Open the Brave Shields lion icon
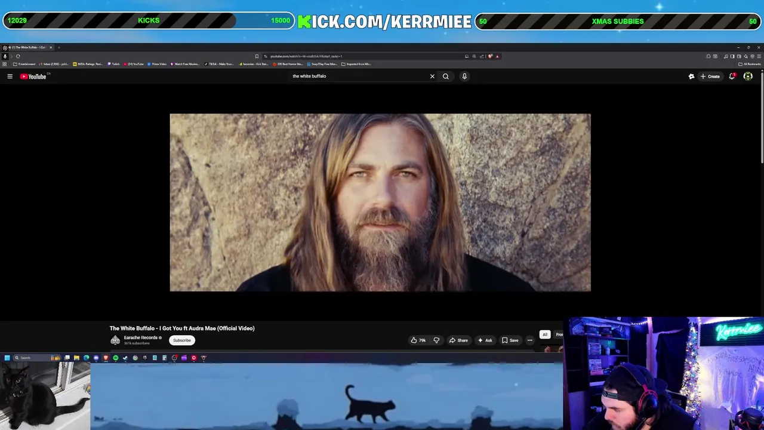The image size is (764, 430). [490, 56]
